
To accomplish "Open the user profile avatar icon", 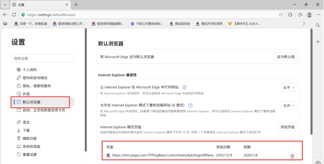I will (310, 15).
